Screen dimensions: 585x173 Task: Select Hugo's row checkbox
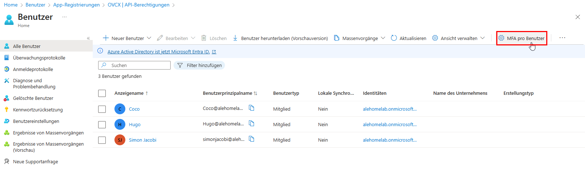102,125
